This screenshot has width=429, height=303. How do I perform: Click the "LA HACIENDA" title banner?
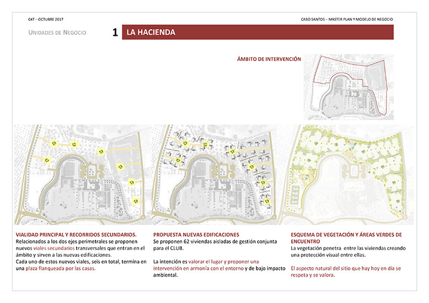[x=258, y=33]
